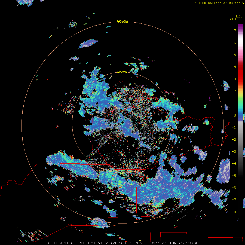The image size is (245, 245).
Task: Click the 4 value on the color scale
Action: click(x=235, y=67)
